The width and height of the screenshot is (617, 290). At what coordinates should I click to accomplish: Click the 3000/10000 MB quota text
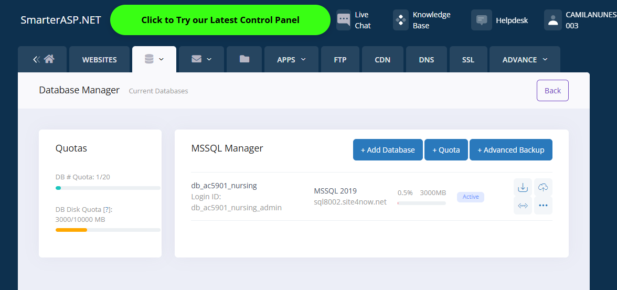(x=80, y=220)
